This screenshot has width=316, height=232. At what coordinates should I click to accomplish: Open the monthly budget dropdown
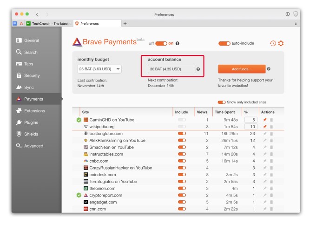point(99,69)
